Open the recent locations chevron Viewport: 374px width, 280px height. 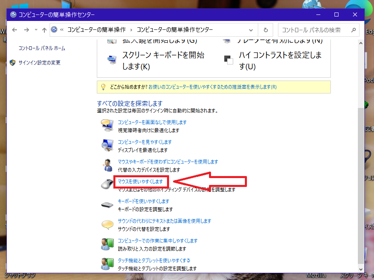pos(36,30)
